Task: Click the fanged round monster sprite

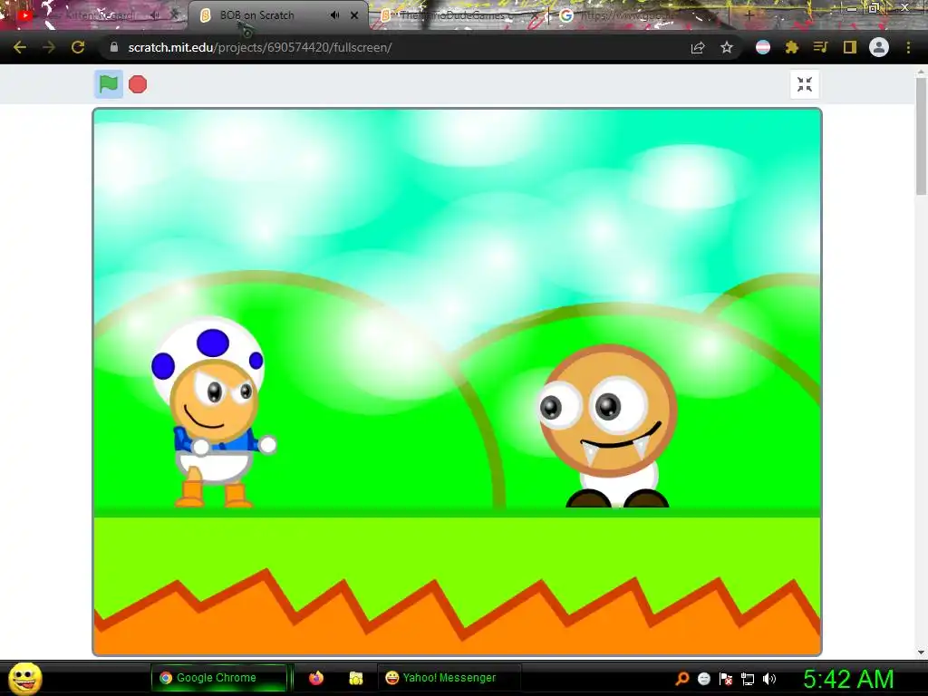Action: pyautogui.click(x=608, y=426)
